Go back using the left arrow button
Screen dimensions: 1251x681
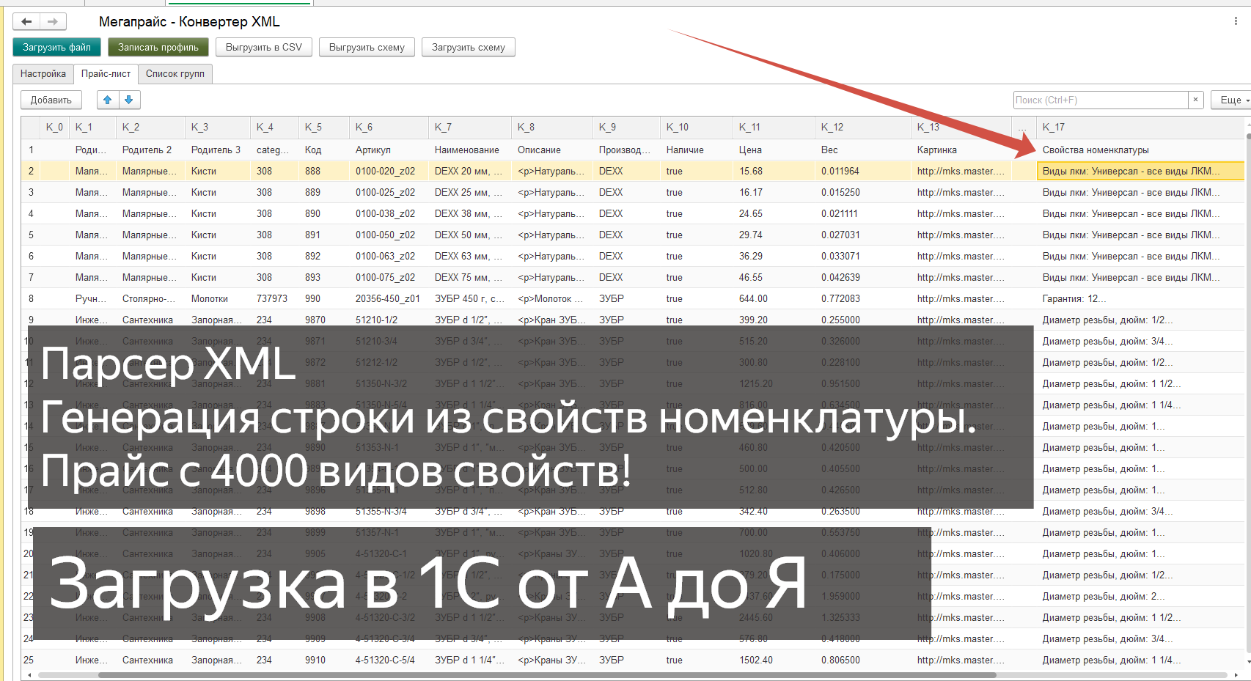click(x=26, y=22)
